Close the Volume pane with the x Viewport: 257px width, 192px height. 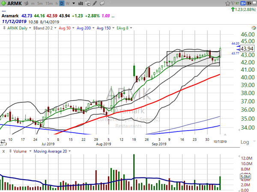(x=3, y=151)
